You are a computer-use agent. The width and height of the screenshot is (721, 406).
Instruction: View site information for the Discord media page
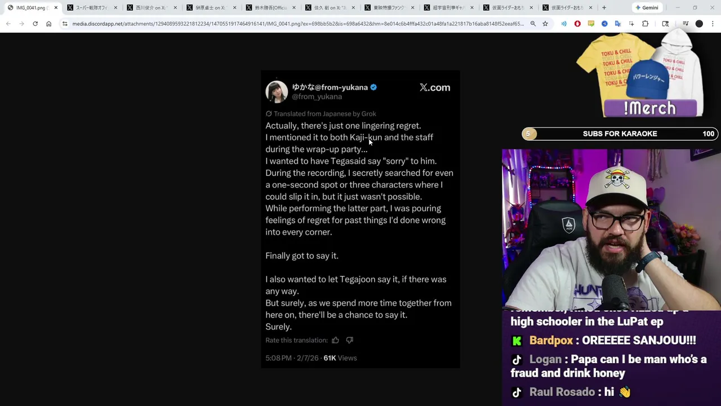coord(65,24)
